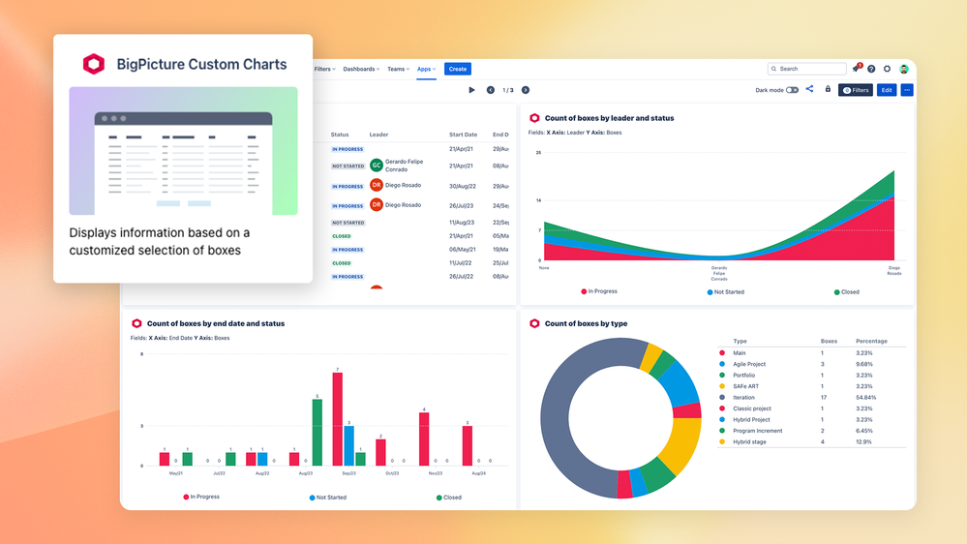Viewport: 967px width, 544px height.
Task: Click the lock permissions icon
Action: [x=828, y=89]
